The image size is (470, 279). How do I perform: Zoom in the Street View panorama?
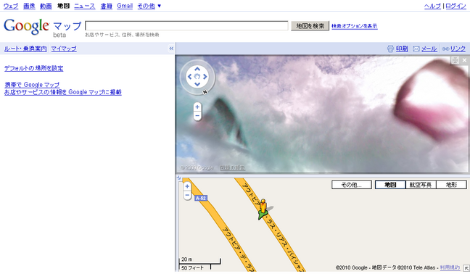point(197,107)
